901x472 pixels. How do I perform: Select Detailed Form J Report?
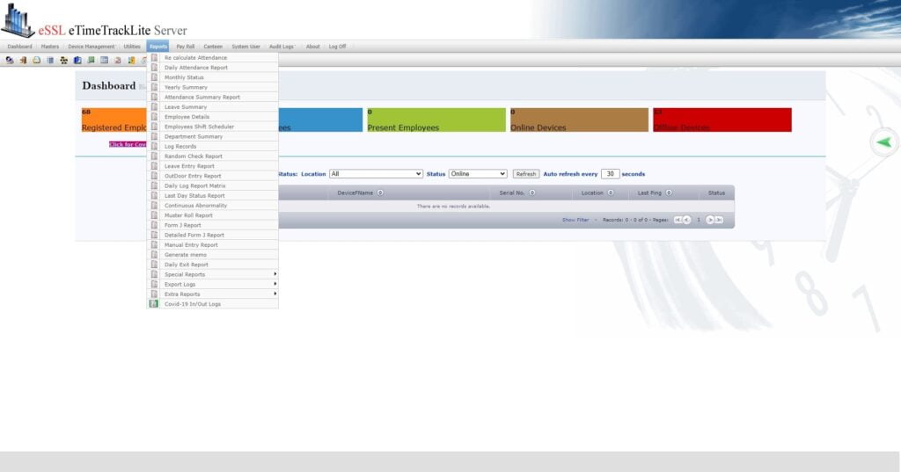coord(213,235)
